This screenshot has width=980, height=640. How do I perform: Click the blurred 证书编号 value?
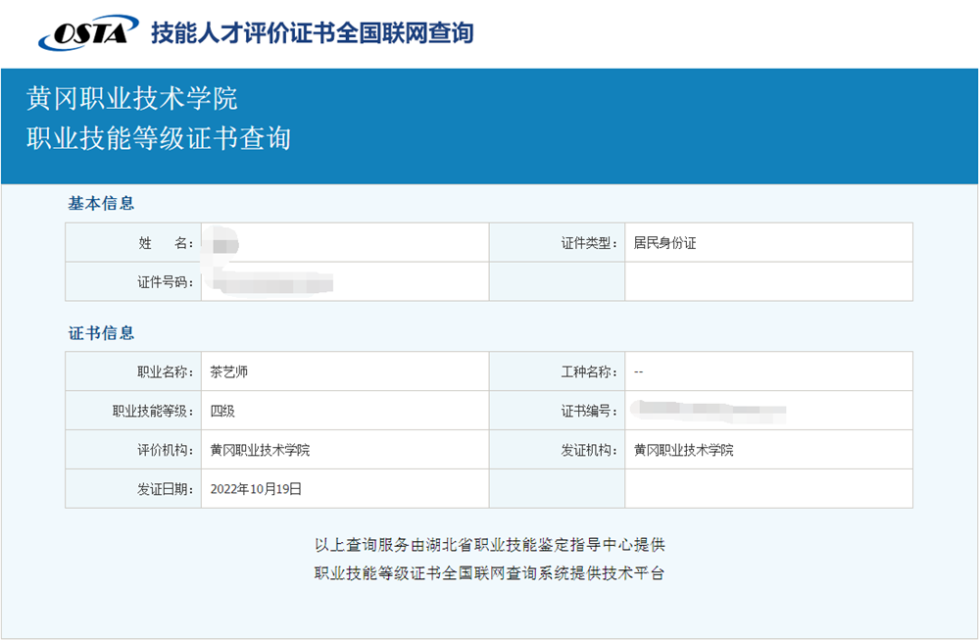pyautogui.click(x=709, y=411)
